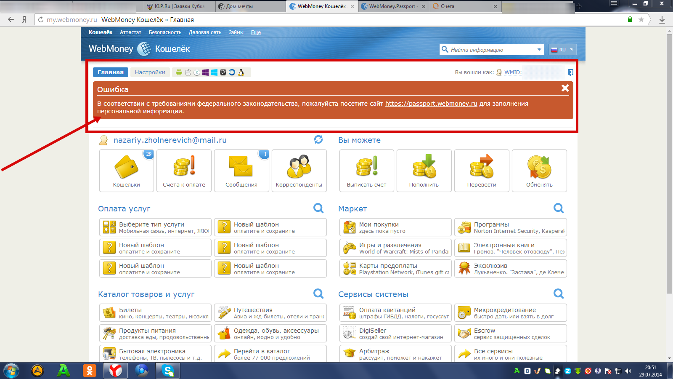Refresh account data with blue arrows icon
Image resolution: width=673 pixels, height=379 pixels.
pos(318,139)
